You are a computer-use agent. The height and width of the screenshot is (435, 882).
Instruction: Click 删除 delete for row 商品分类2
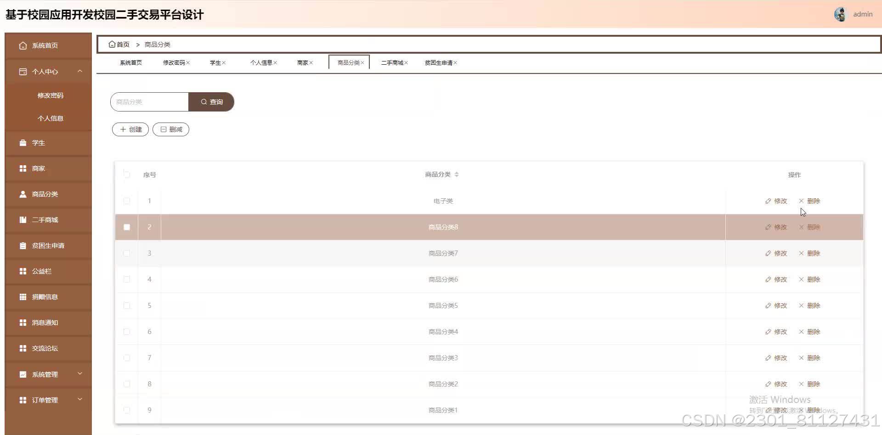[809, 384]
